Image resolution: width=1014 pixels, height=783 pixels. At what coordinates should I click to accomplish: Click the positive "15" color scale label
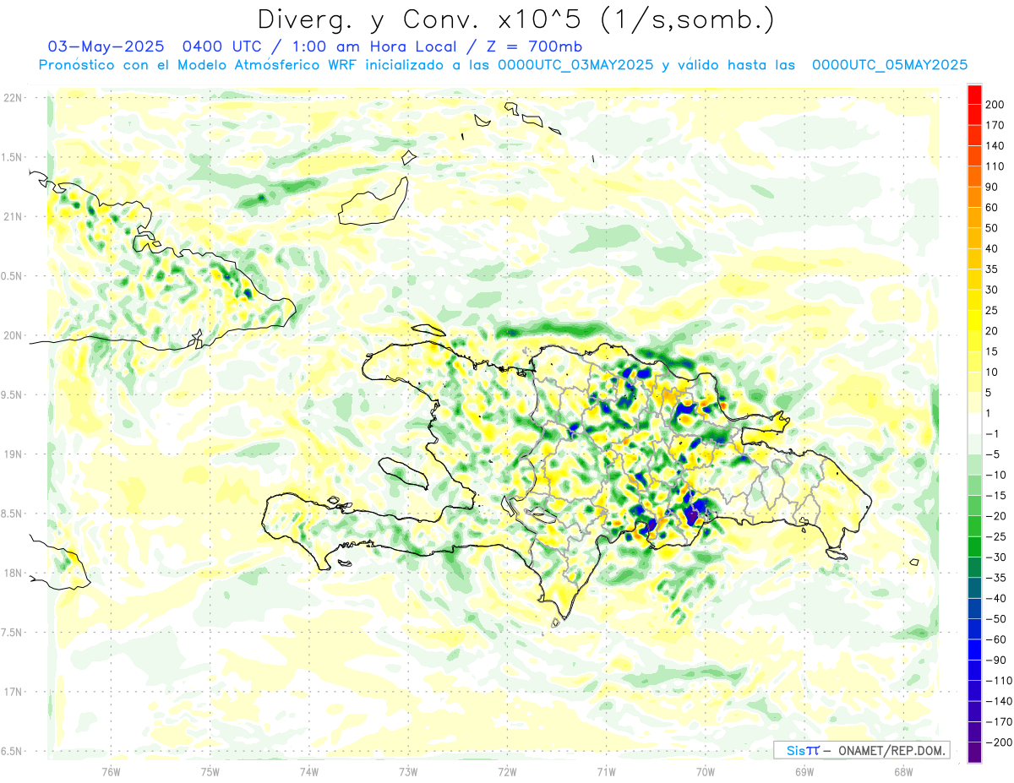pos(991,351)
